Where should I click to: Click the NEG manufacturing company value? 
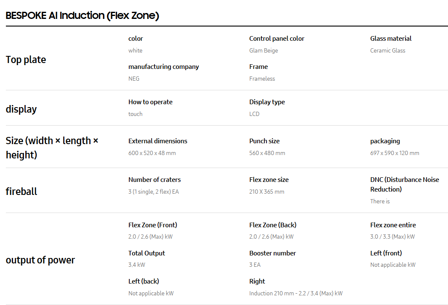click(134, 79)
